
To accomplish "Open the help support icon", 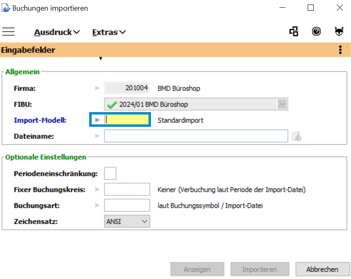I will [x=316, y=32].
